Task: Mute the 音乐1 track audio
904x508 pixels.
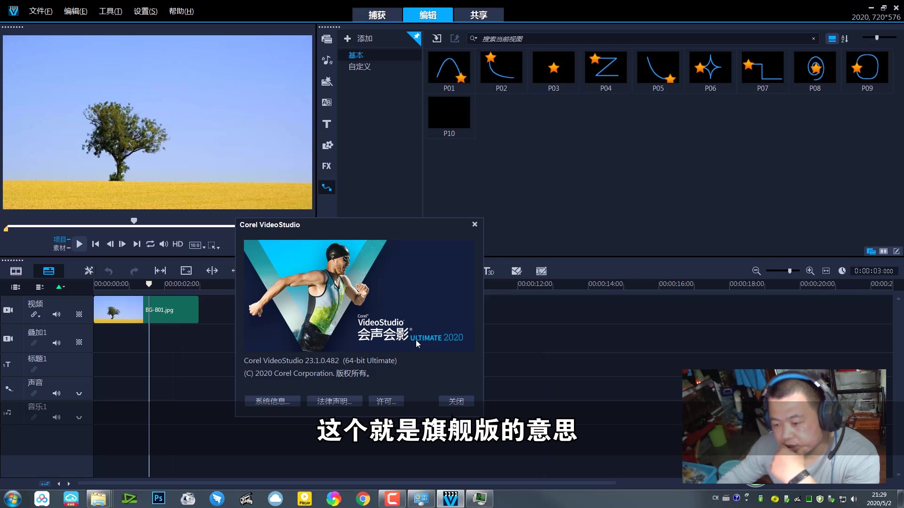Action: pos(57,417)
